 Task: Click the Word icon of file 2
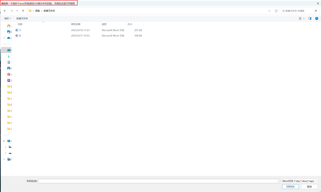click(x=17, y=36)
